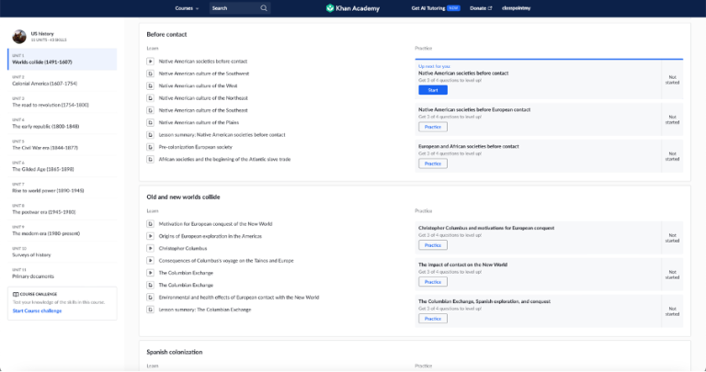Click the Course challenge book icon

[x=16, y=294]
